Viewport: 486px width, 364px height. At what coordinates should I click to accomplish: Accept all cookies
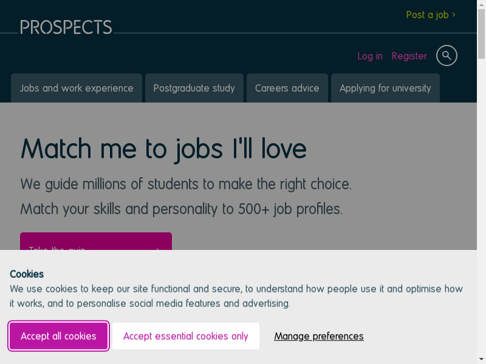(58, 336)
